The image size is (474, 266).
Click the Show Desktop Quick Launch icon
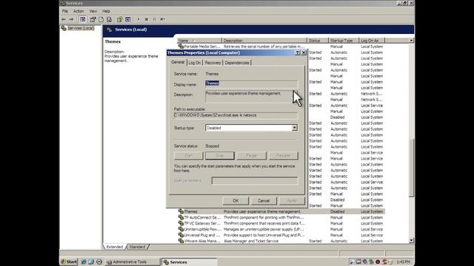point(91,262)
